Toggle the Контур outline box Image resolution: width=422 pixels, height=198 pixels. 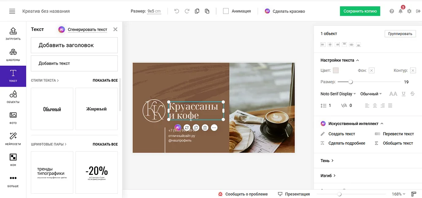pyautogui.click(x=413, y=71)
